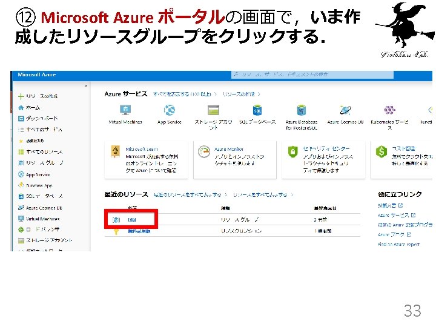Click the sidebar Azure Cosmos DB icon
The image size is (436, 327).
[x=21, y=208]
